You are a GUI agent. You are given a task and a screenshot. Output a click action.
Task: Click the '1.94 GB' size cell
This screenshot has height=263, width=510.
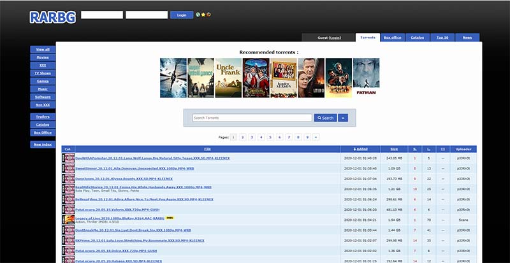pos(394,220)
